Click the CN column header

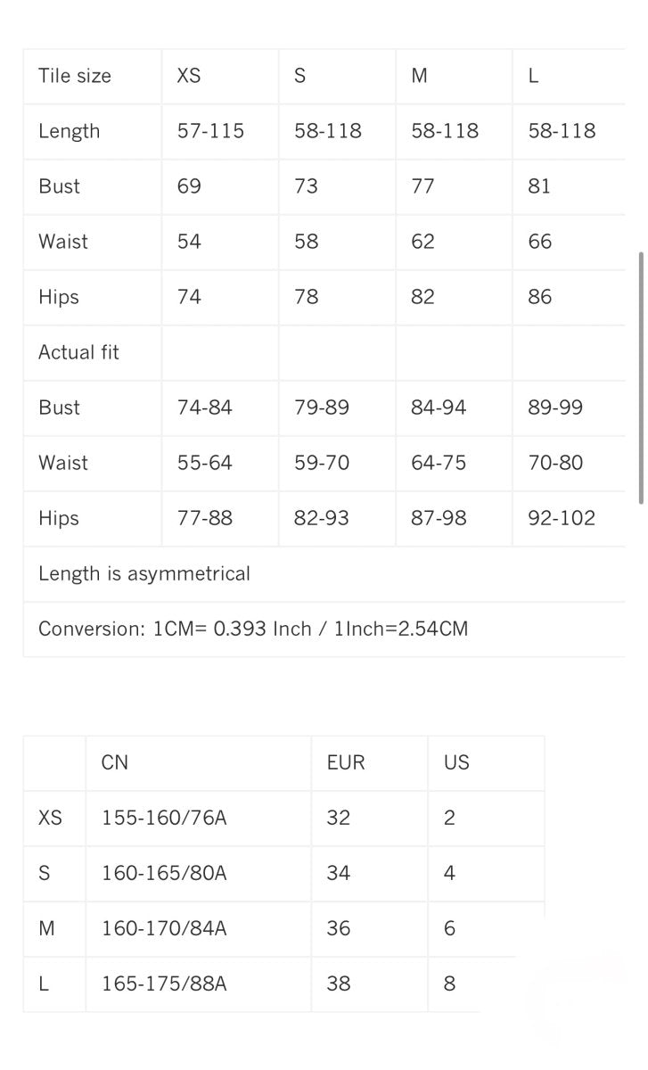point(115,762)
